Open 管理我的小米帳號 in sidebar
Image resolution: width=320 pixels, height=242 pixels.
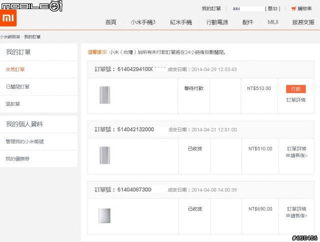click(x=24, y=141)
